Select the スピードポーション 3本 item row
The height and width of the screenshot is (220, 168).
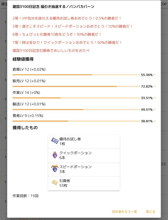tap(84, 169)
